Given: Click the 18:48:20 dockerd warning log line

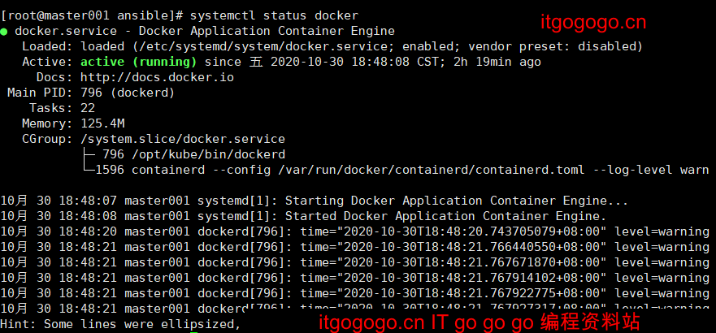Looking at the screenshot, I should click(354, 231).
